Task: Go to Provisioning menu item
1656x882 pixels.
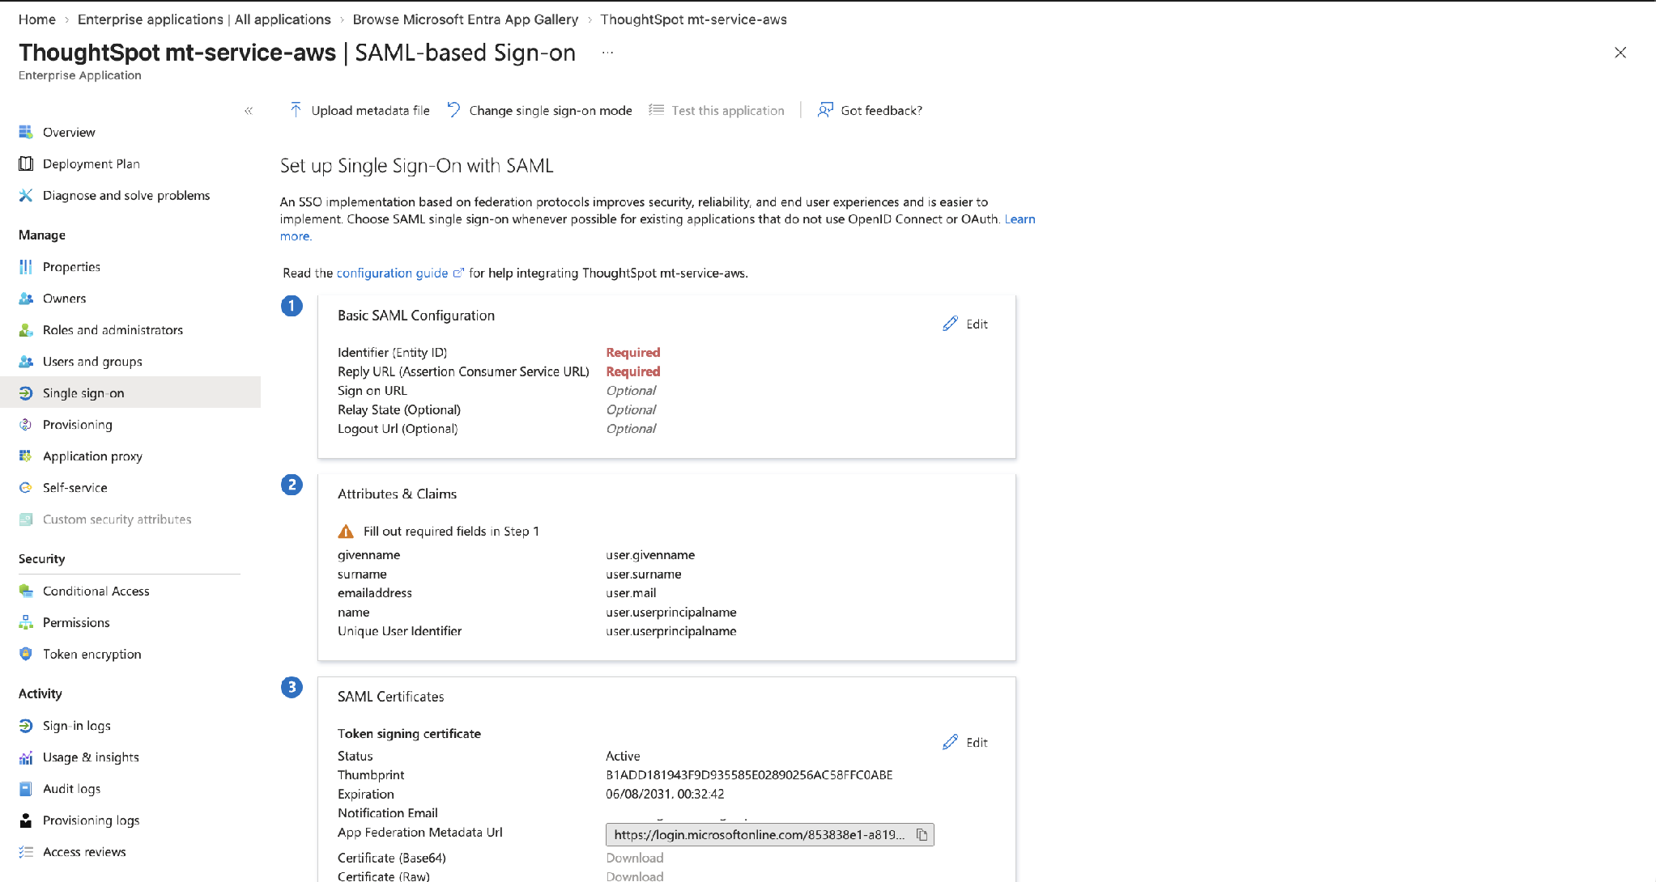Action: coord(78,424)
